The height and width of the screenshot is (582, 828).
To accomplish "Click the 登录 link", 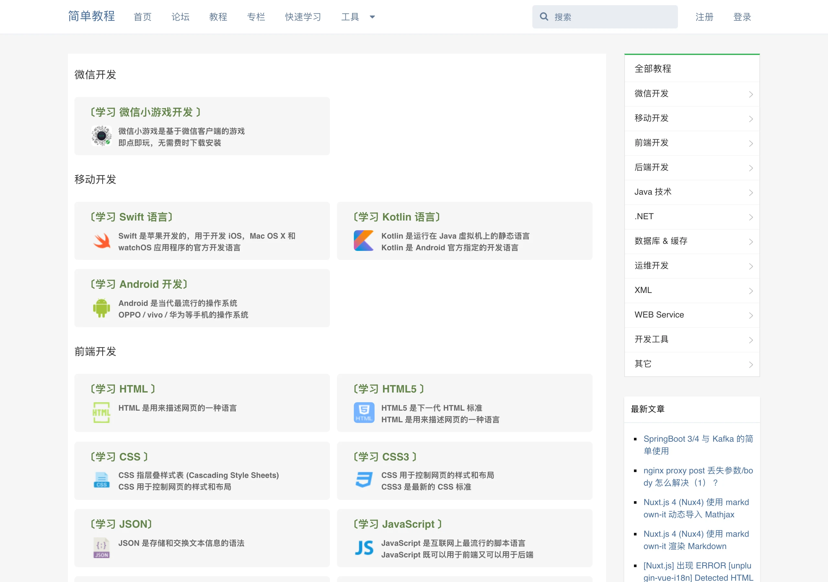I will point(742,17).
